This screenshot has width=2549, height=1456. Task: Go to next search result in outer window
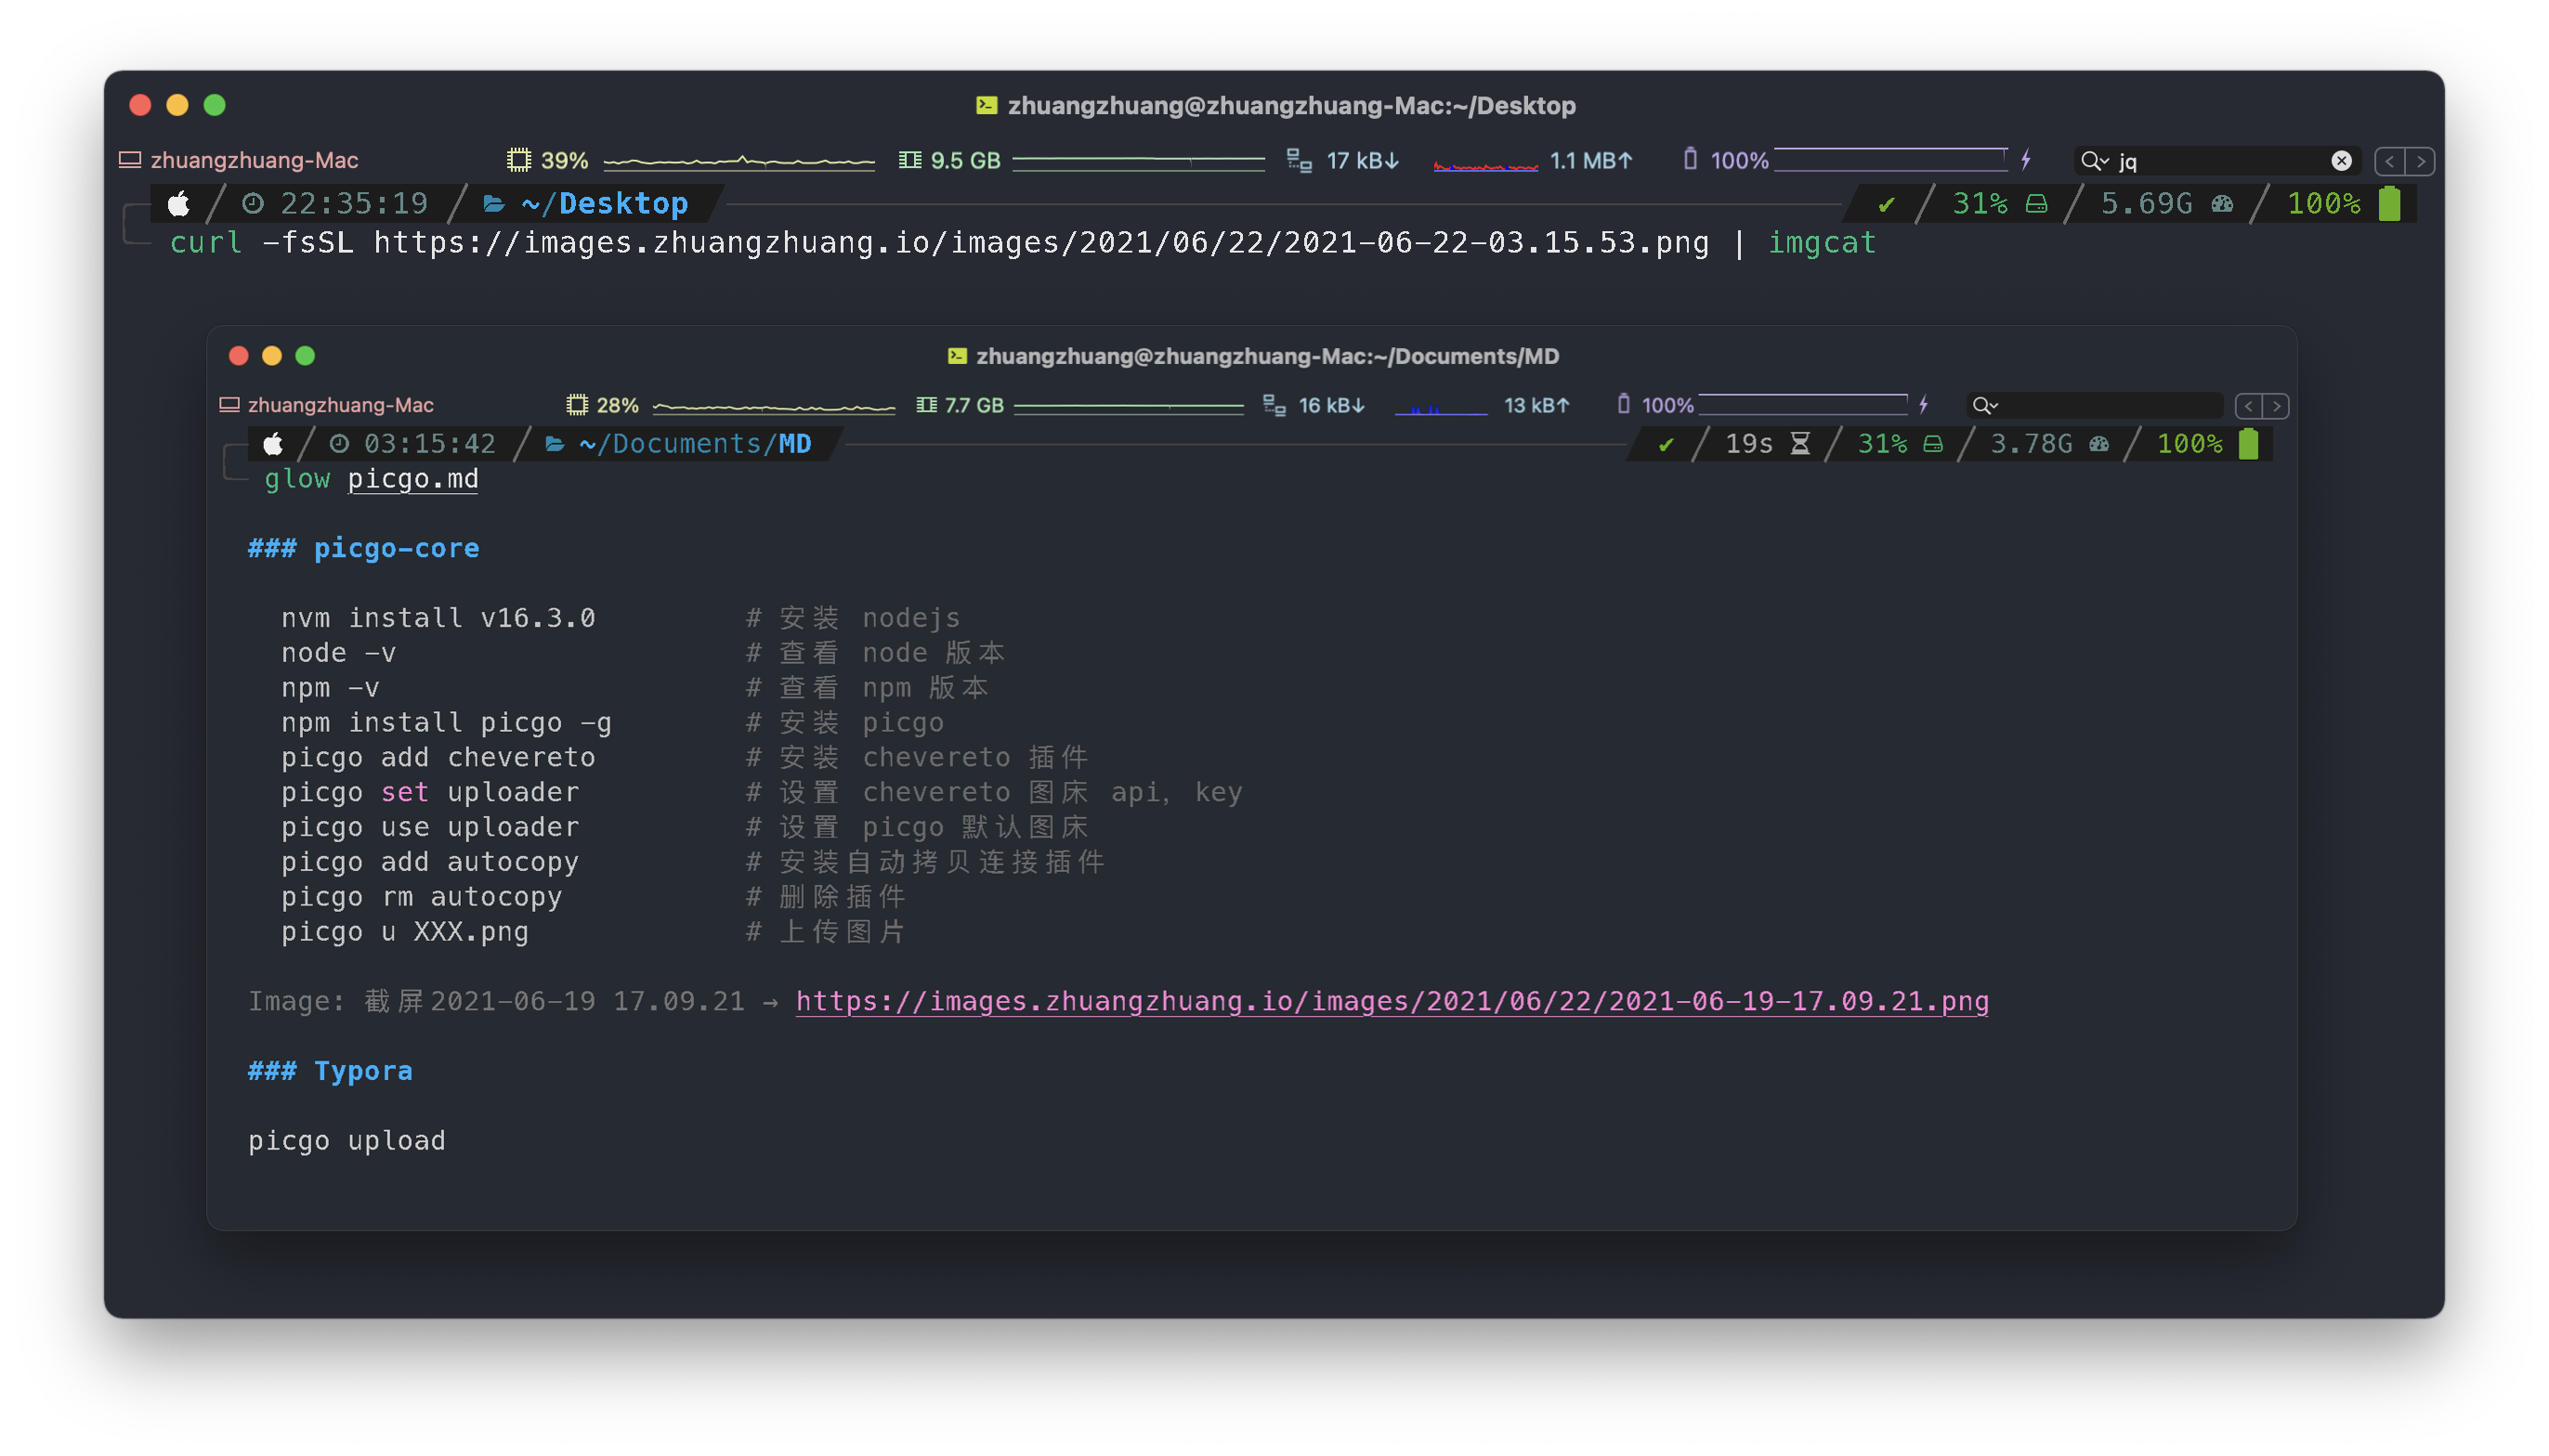pyautogui.click(x=2419, y=161)
